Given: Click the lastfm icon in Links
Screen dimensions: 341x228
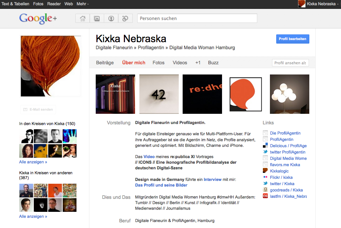Looking at the screenshot, I should tap(266, 196).
